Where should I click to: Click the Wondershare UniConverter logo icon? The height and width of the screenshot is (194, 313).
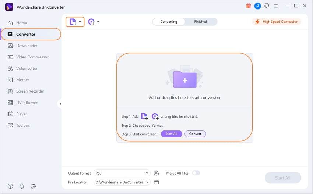coord(9,7)
